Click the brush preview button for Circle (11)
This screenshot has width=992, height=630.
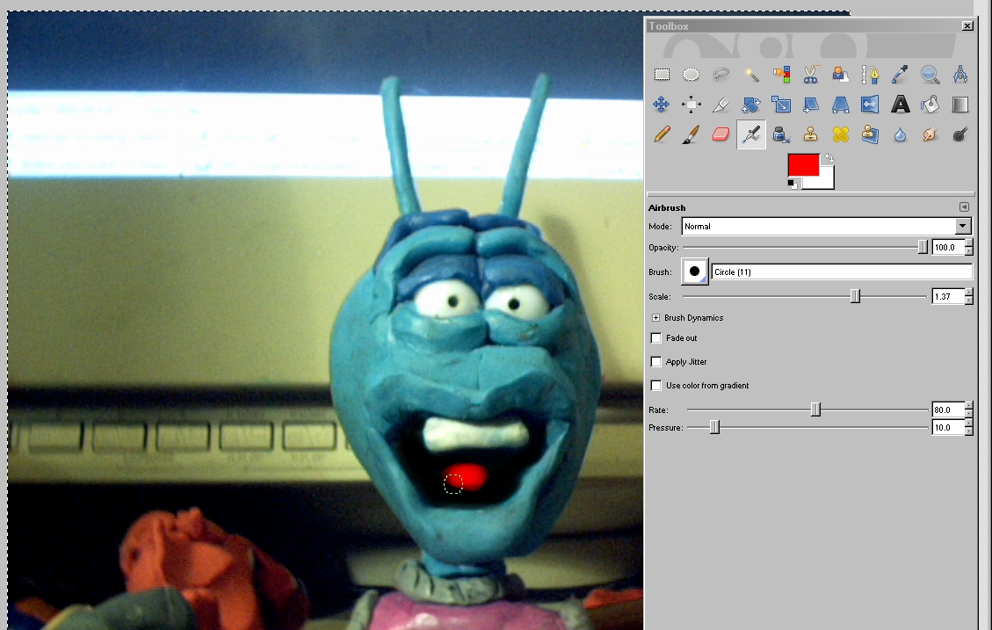[694, 272]
